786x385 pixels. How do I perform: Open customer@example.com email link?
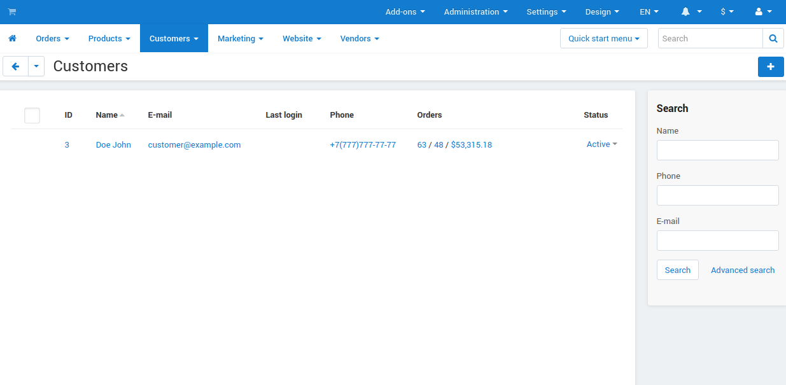pos(194,145)
